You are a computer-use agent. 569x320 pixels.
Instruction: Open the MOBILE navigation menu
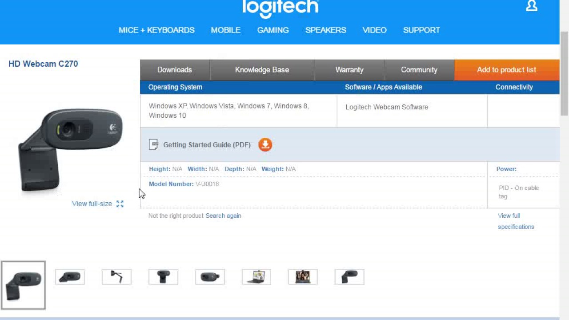[226, 30]
